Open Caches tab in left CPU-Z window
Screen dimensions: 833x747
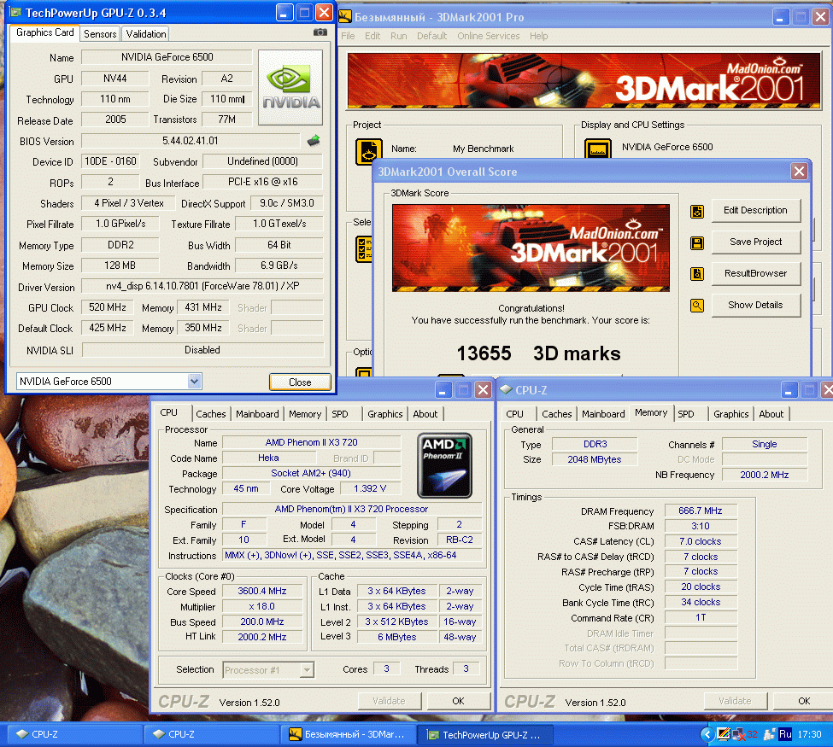[x=211, y=414]
